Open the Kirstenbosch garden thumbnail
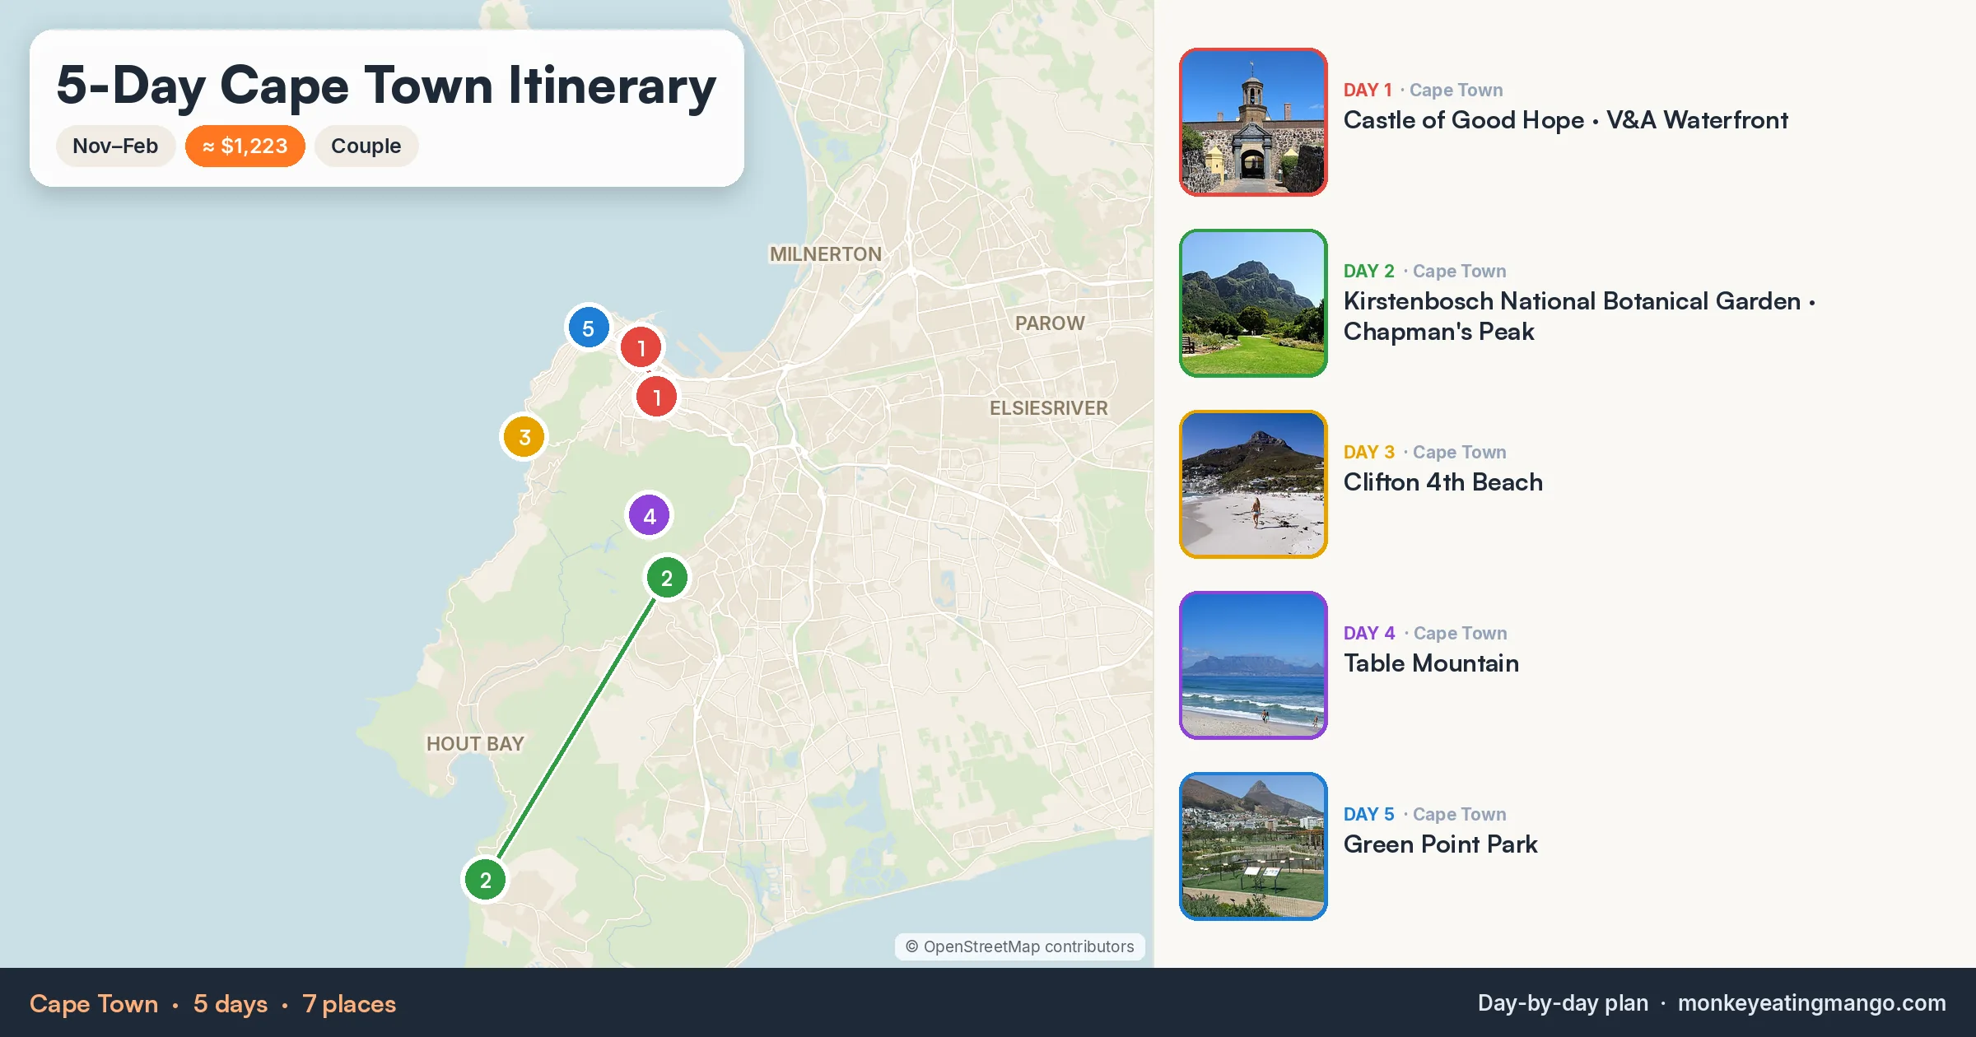1976x1037 pixels. tap(1253, 303)
